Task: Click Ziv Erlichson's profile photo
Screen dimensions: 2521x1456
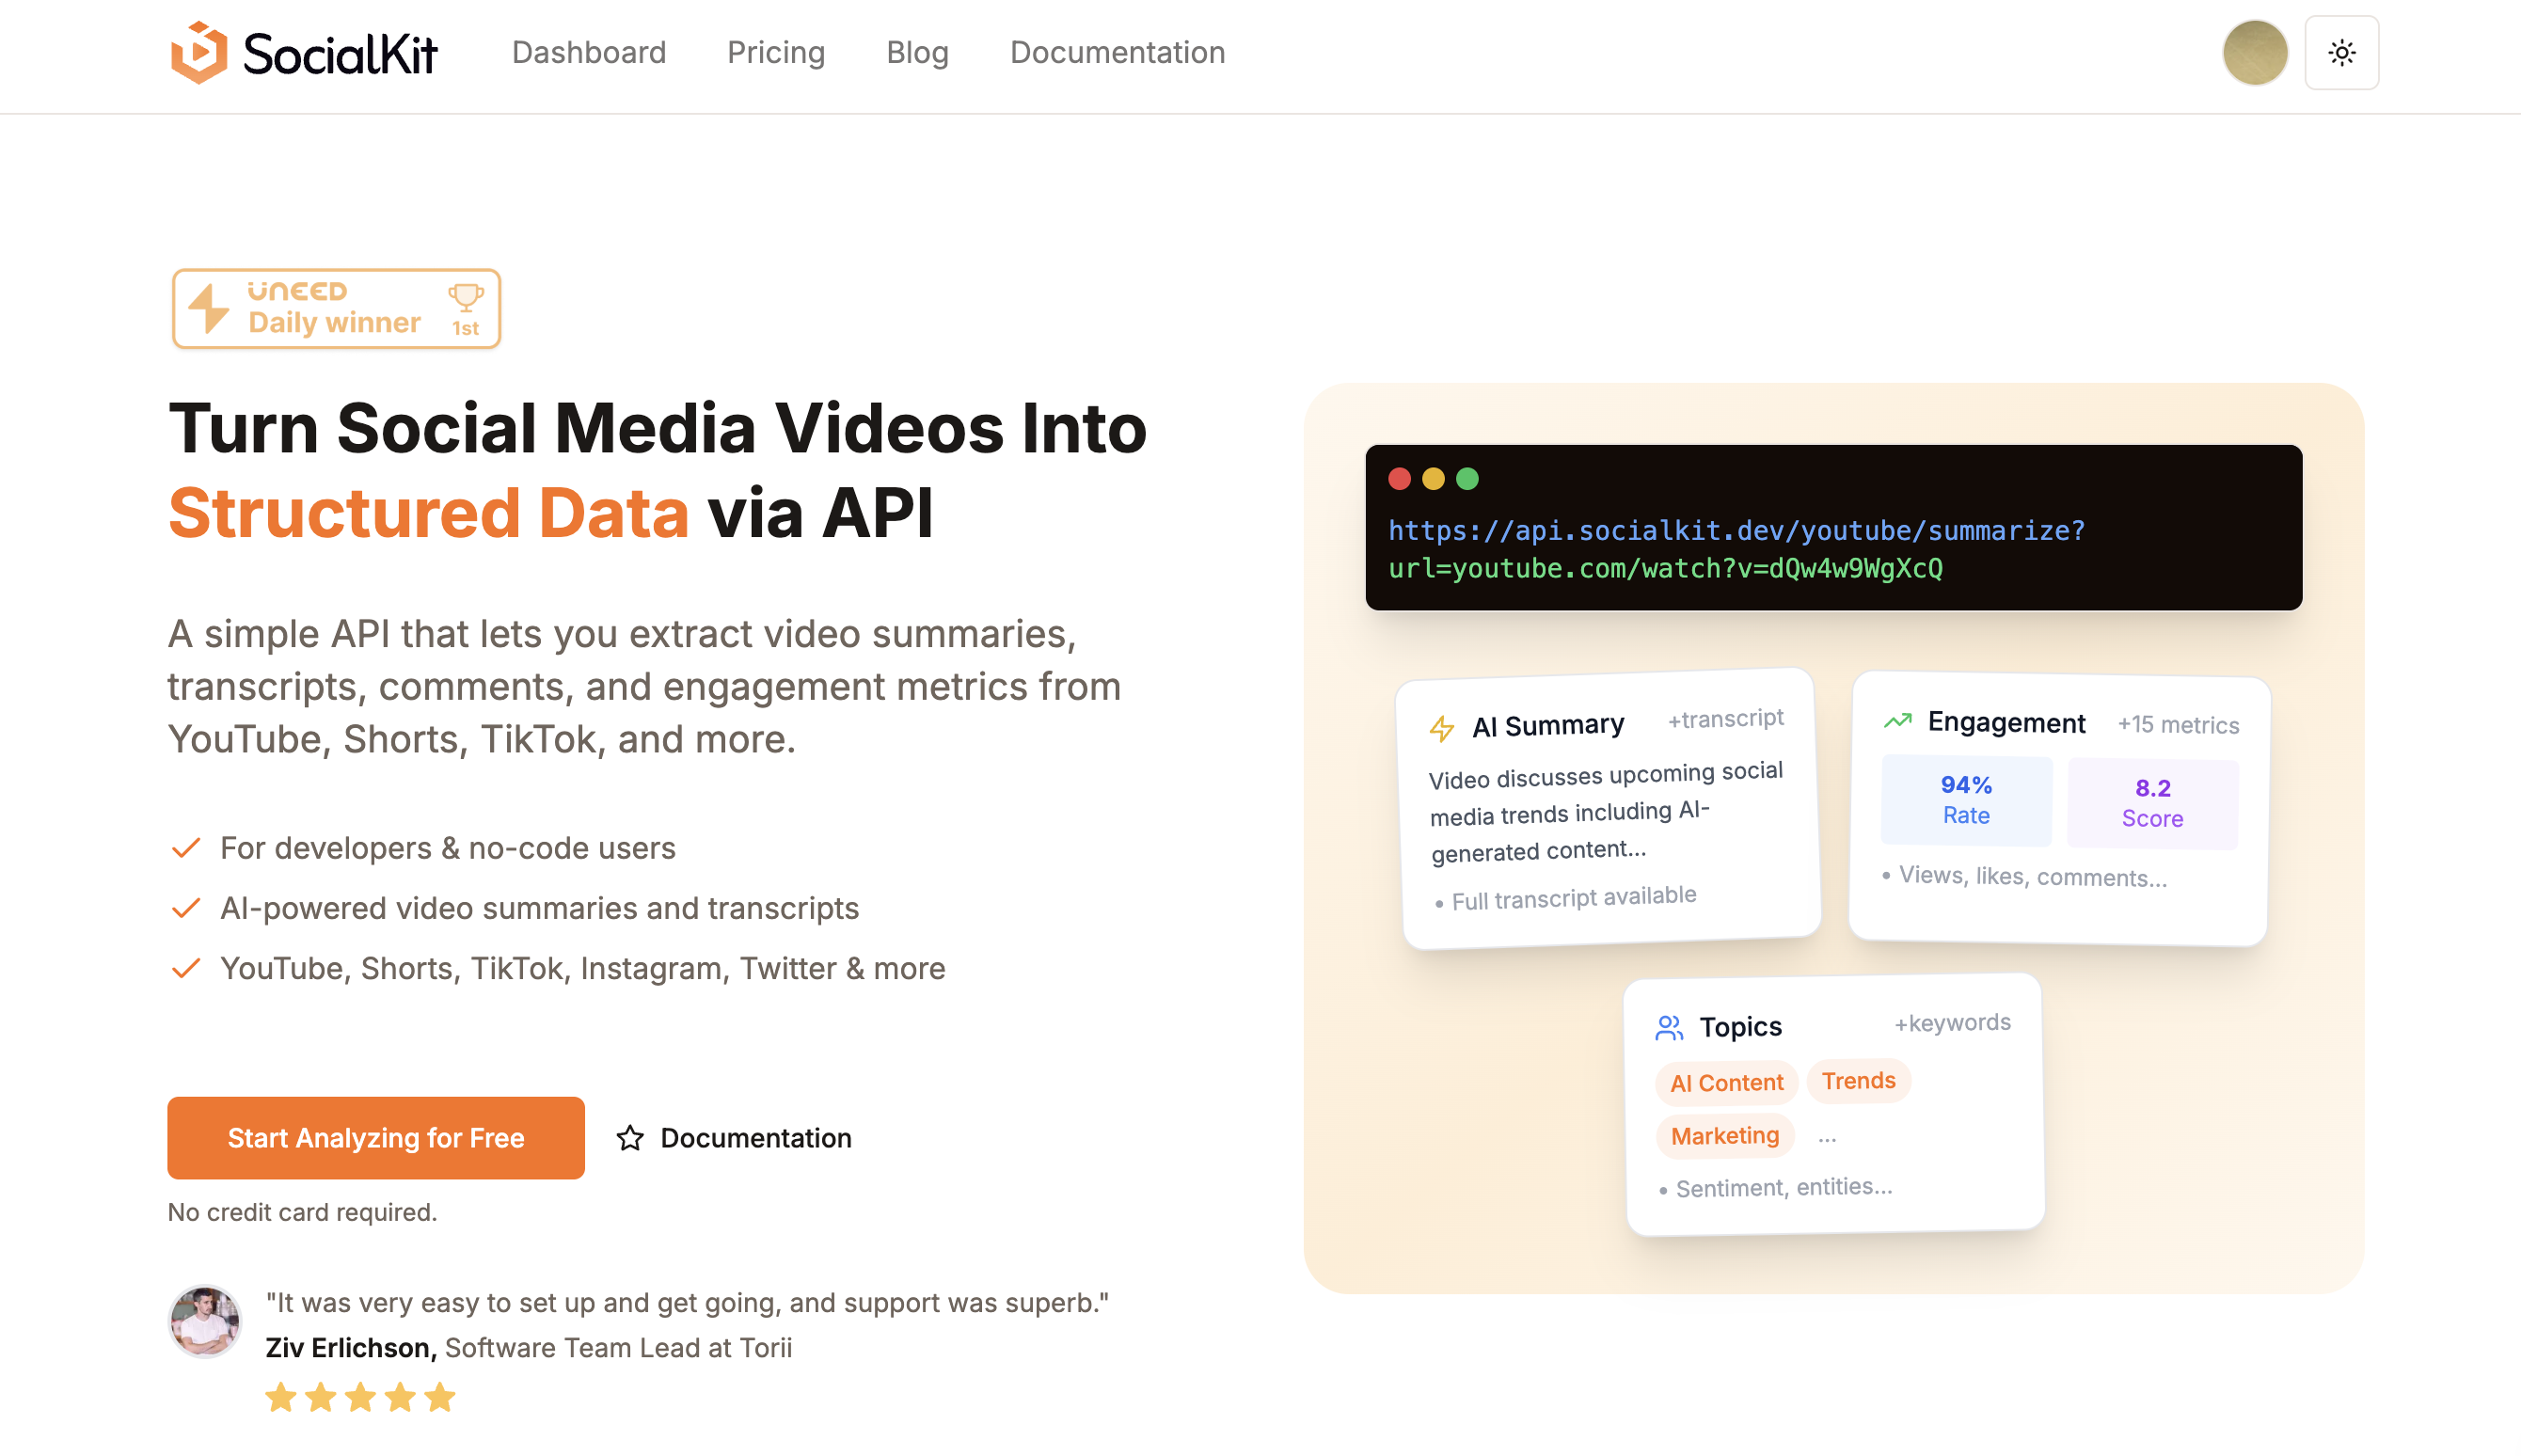Action: point(204,1321)
